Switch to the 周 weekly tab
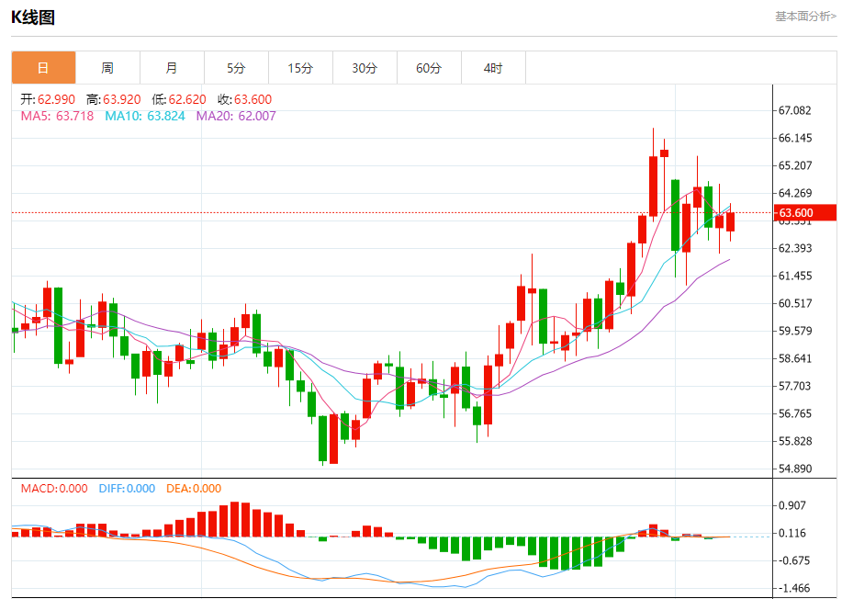This screenshot has width=842, height=599. tap(107, 68)
